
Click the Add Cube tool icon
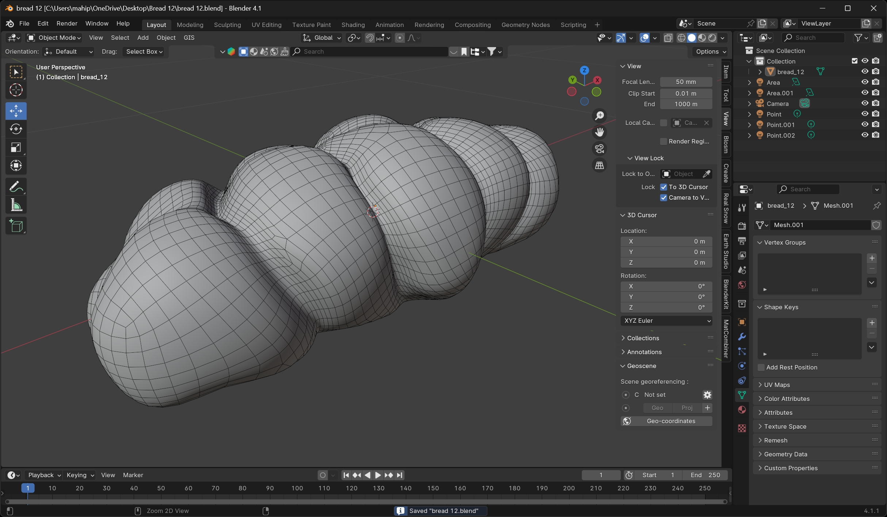(16, 226)
